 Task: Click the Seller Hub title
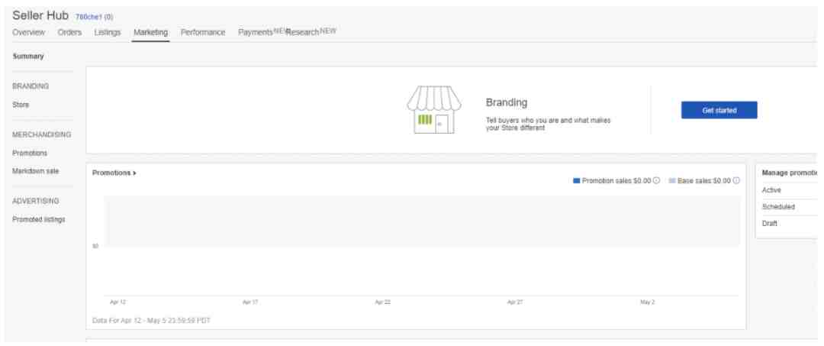click(x=40, y=15)
